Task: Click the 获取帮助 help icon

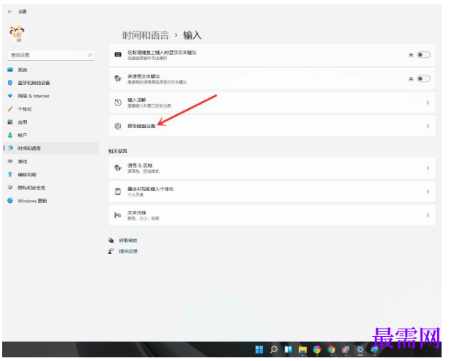Action: coord(111,240)
